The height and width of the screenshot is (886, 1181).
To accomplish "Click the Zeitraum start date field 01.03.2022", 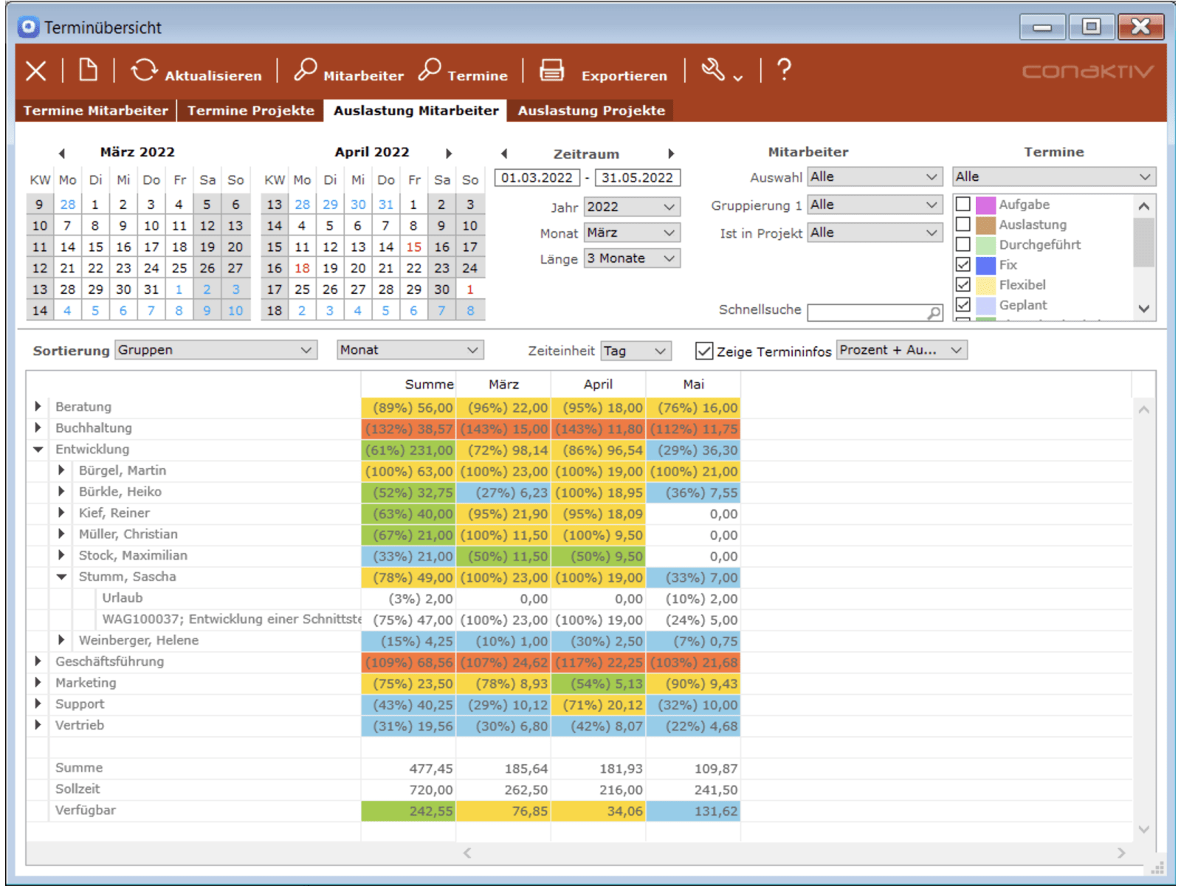I will point(537,178).
